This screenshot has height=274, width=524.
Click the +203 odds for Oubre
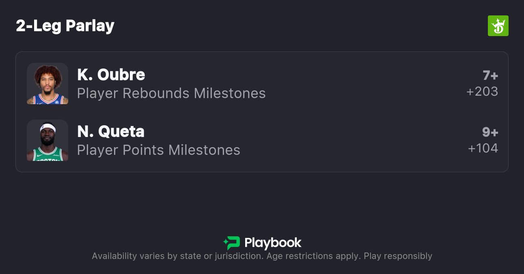pos(482,92)
